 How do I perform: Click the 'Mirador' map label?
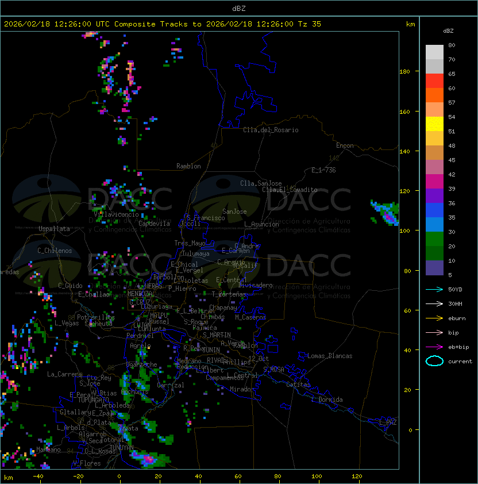242,389
